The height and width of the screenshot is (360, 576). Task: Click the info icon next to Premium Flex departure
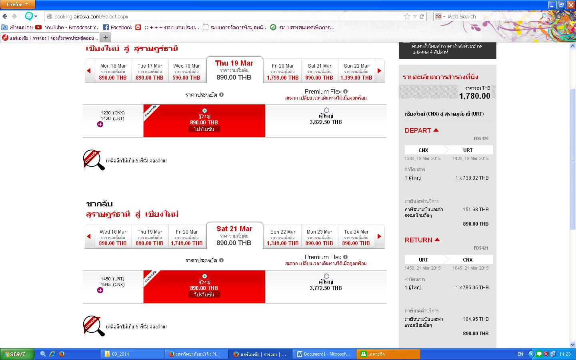tap(345, 92)
